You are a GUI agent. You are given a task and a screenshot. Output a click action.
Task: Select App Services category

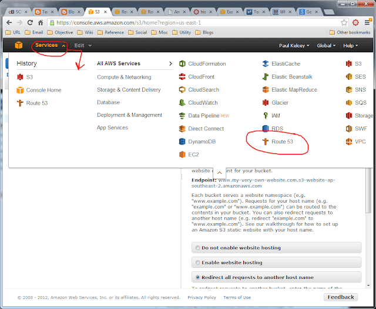point(112,127)
